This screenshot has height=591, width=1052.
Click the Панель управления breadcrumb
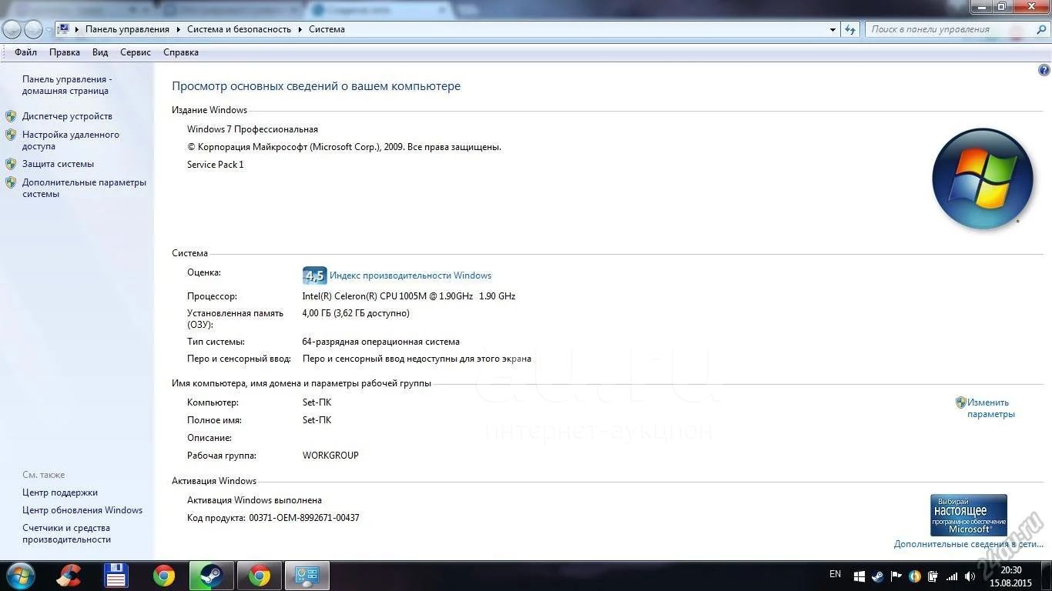tap(127, 29)
